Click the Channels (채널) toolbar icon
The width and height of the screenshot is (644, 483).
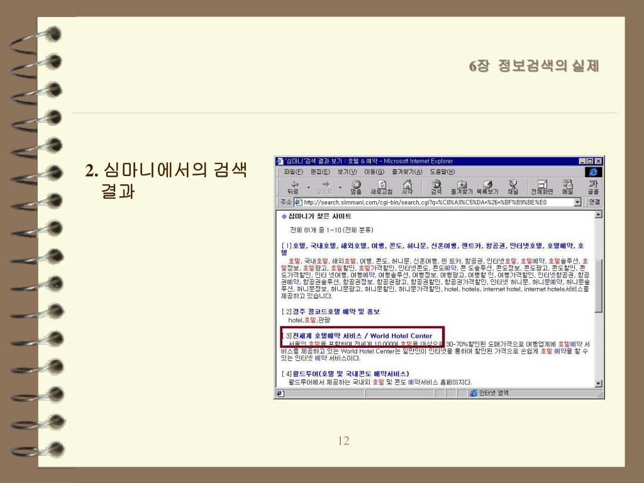513,187
